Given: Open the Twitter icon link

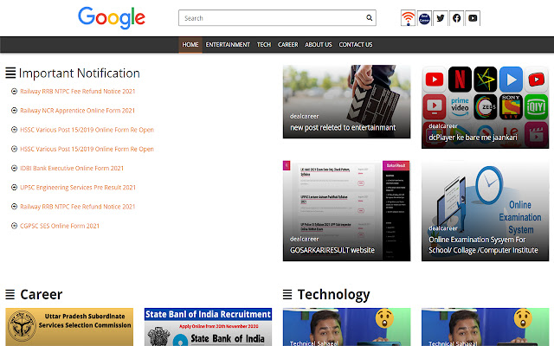Looking at the screenshot, I should click(x=441, y=18).
